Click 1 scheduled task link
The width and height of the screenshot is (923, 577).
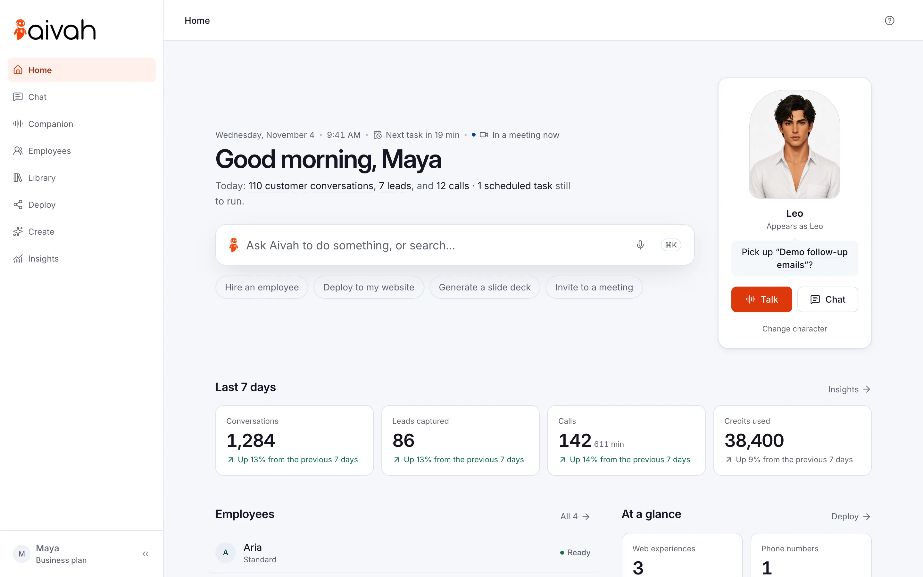515,186
